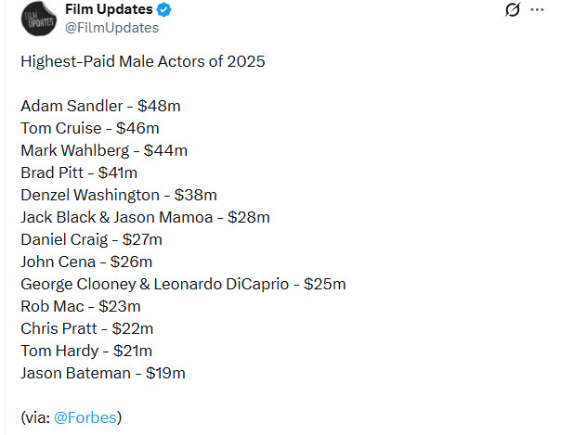
Task: Click the 'Daniel Craig - $27m' line
Action: 91,239
